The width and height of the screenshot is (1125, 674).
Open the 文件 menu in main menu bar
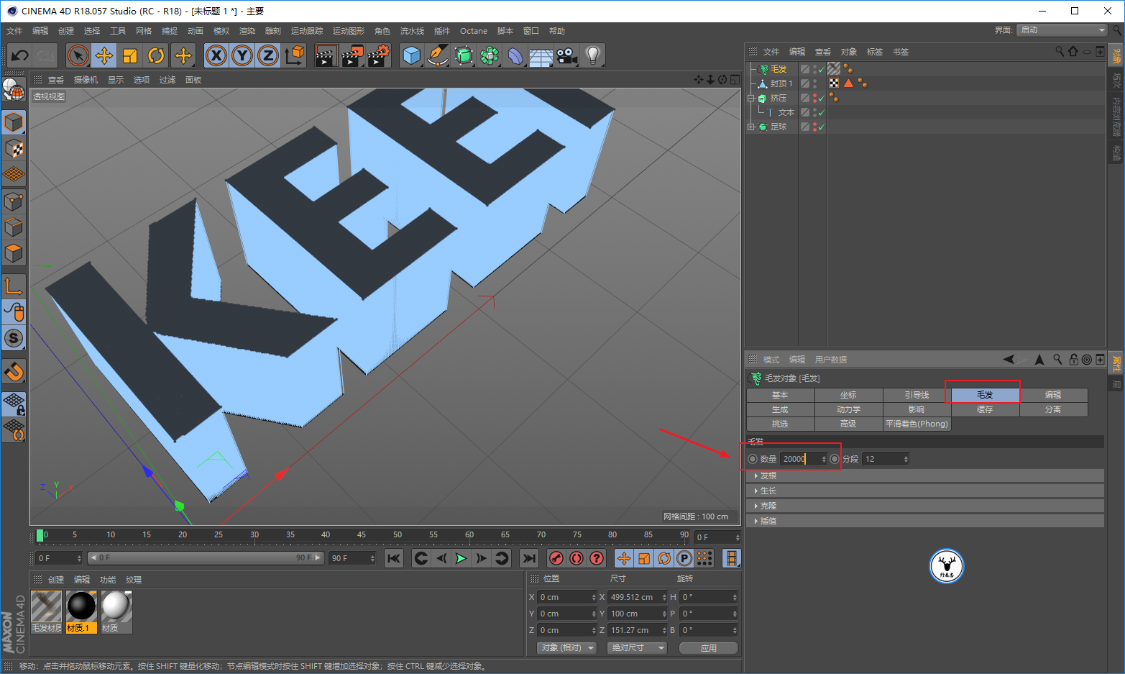point(14,31)
